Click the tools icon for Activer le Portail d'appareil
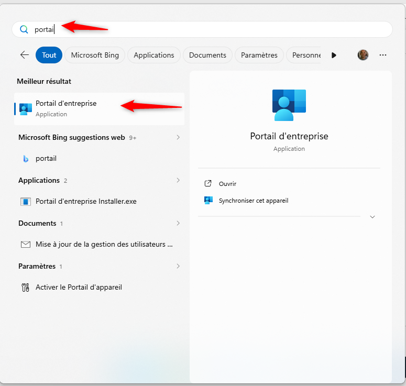406x386 pixels. [25, 288]
